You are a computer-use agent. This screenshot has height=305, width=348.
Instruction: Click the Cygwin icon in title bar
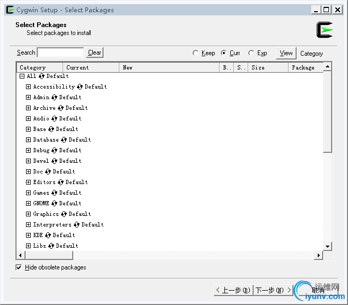click(x=10, y=10)
